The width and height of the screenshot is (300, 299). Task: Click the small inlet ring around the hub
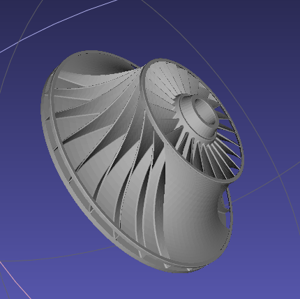coord(192,120)
